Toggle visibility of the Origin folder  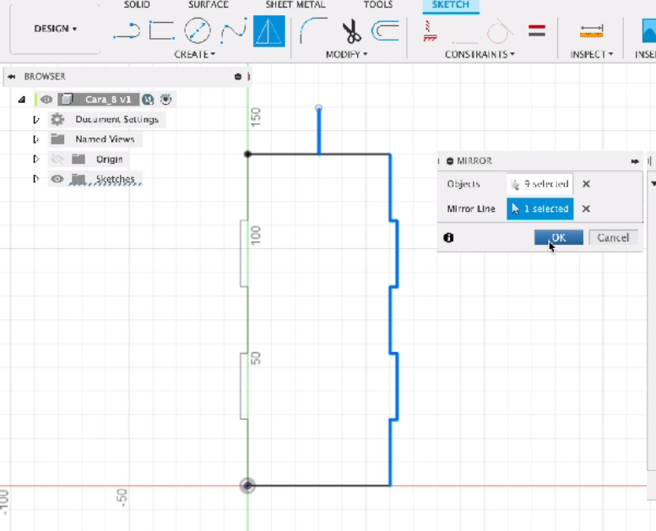tap(57, 159)
